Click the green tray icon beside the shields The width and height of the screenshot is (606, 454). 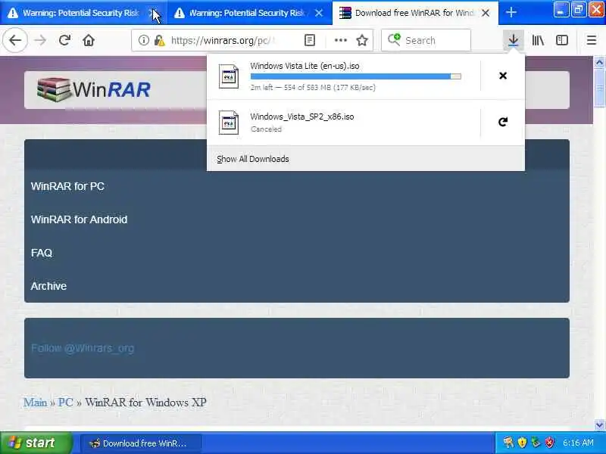[536, 443]
